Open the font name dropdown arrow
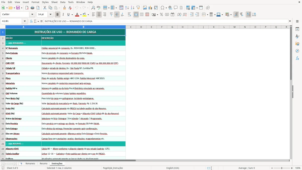 [32, 15]
